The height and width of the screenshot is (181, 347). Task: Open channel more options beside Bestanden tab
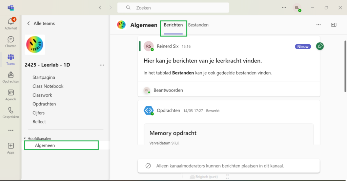click(319, 25)
